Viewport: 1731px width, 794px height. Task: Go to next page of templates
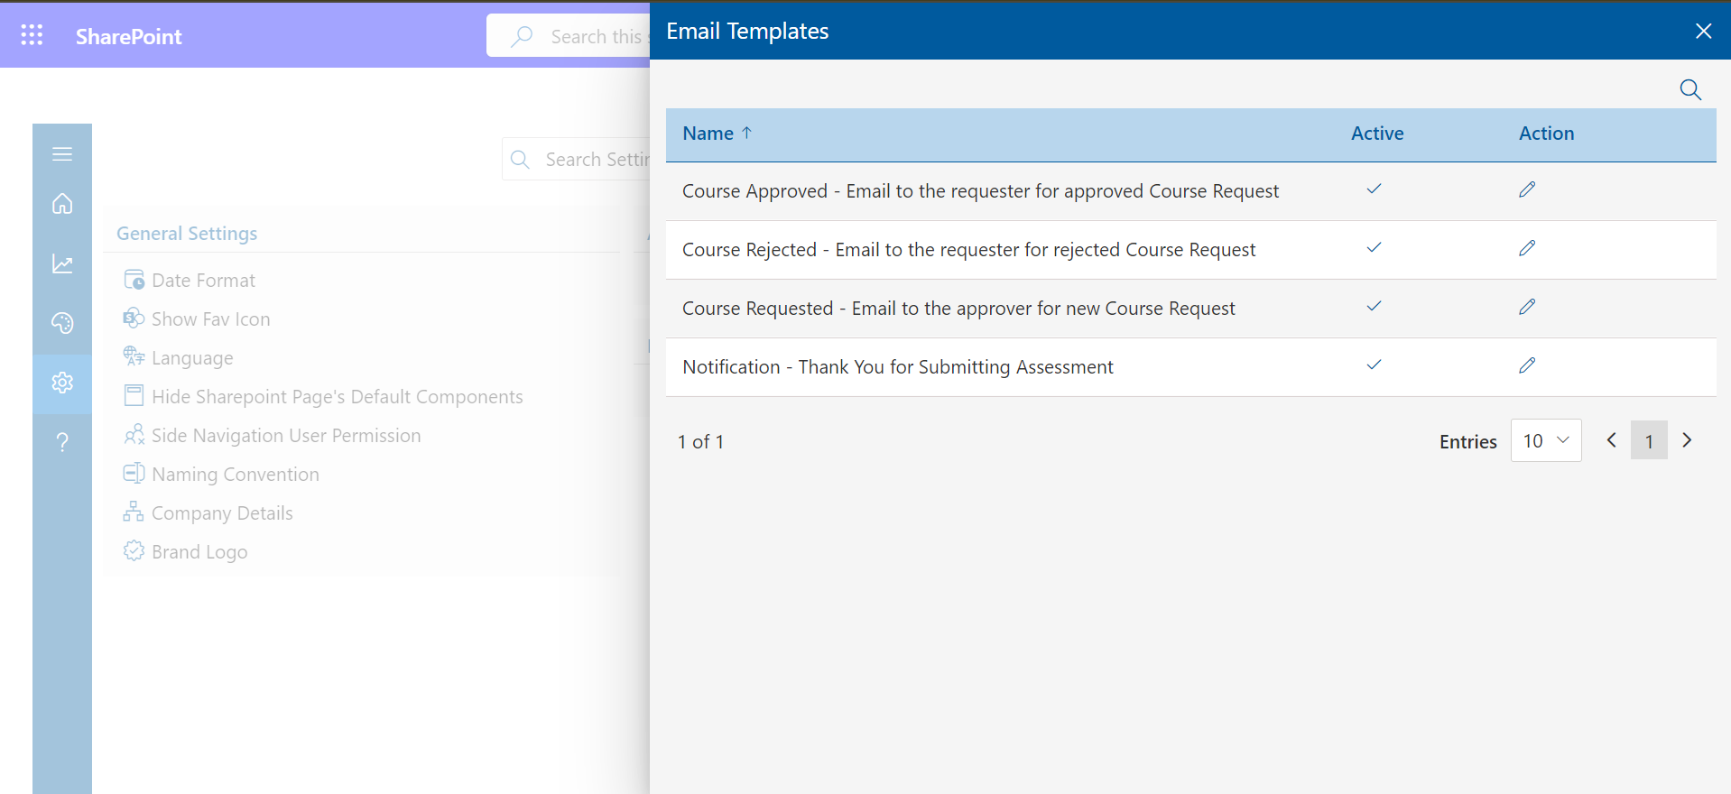click(x=1687, y=440)
